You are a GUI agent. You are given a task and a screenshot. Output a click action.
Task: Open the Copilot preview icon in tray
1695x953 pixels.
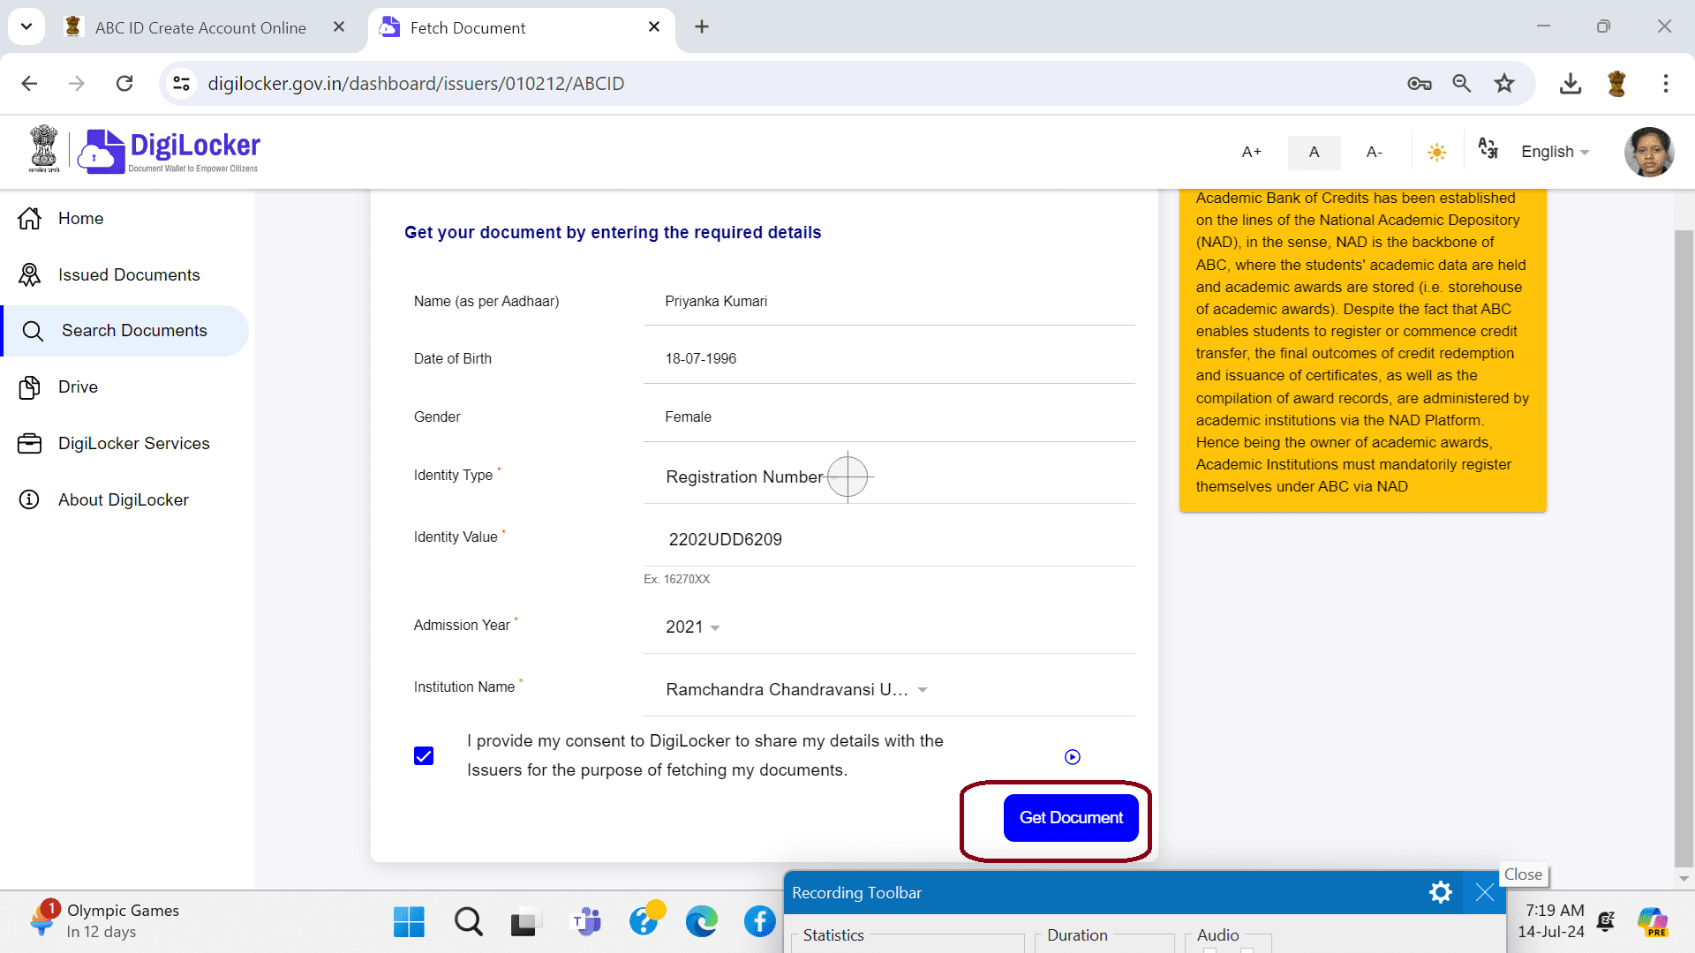click(x=1653, y=922)
